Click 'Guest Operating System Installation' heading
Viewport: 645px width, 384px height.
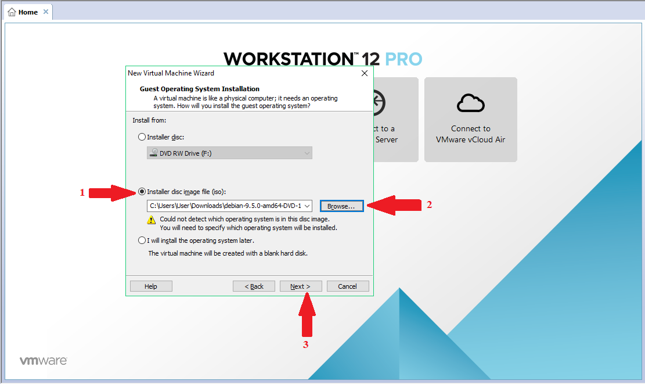click(200, 89)
